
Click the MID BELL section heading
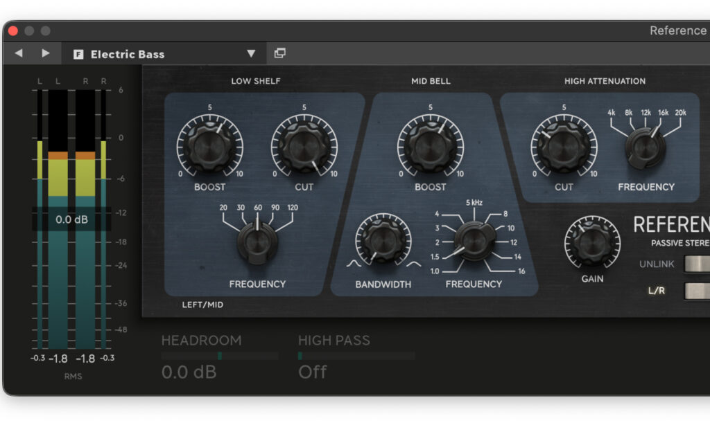tap(431, 82)
